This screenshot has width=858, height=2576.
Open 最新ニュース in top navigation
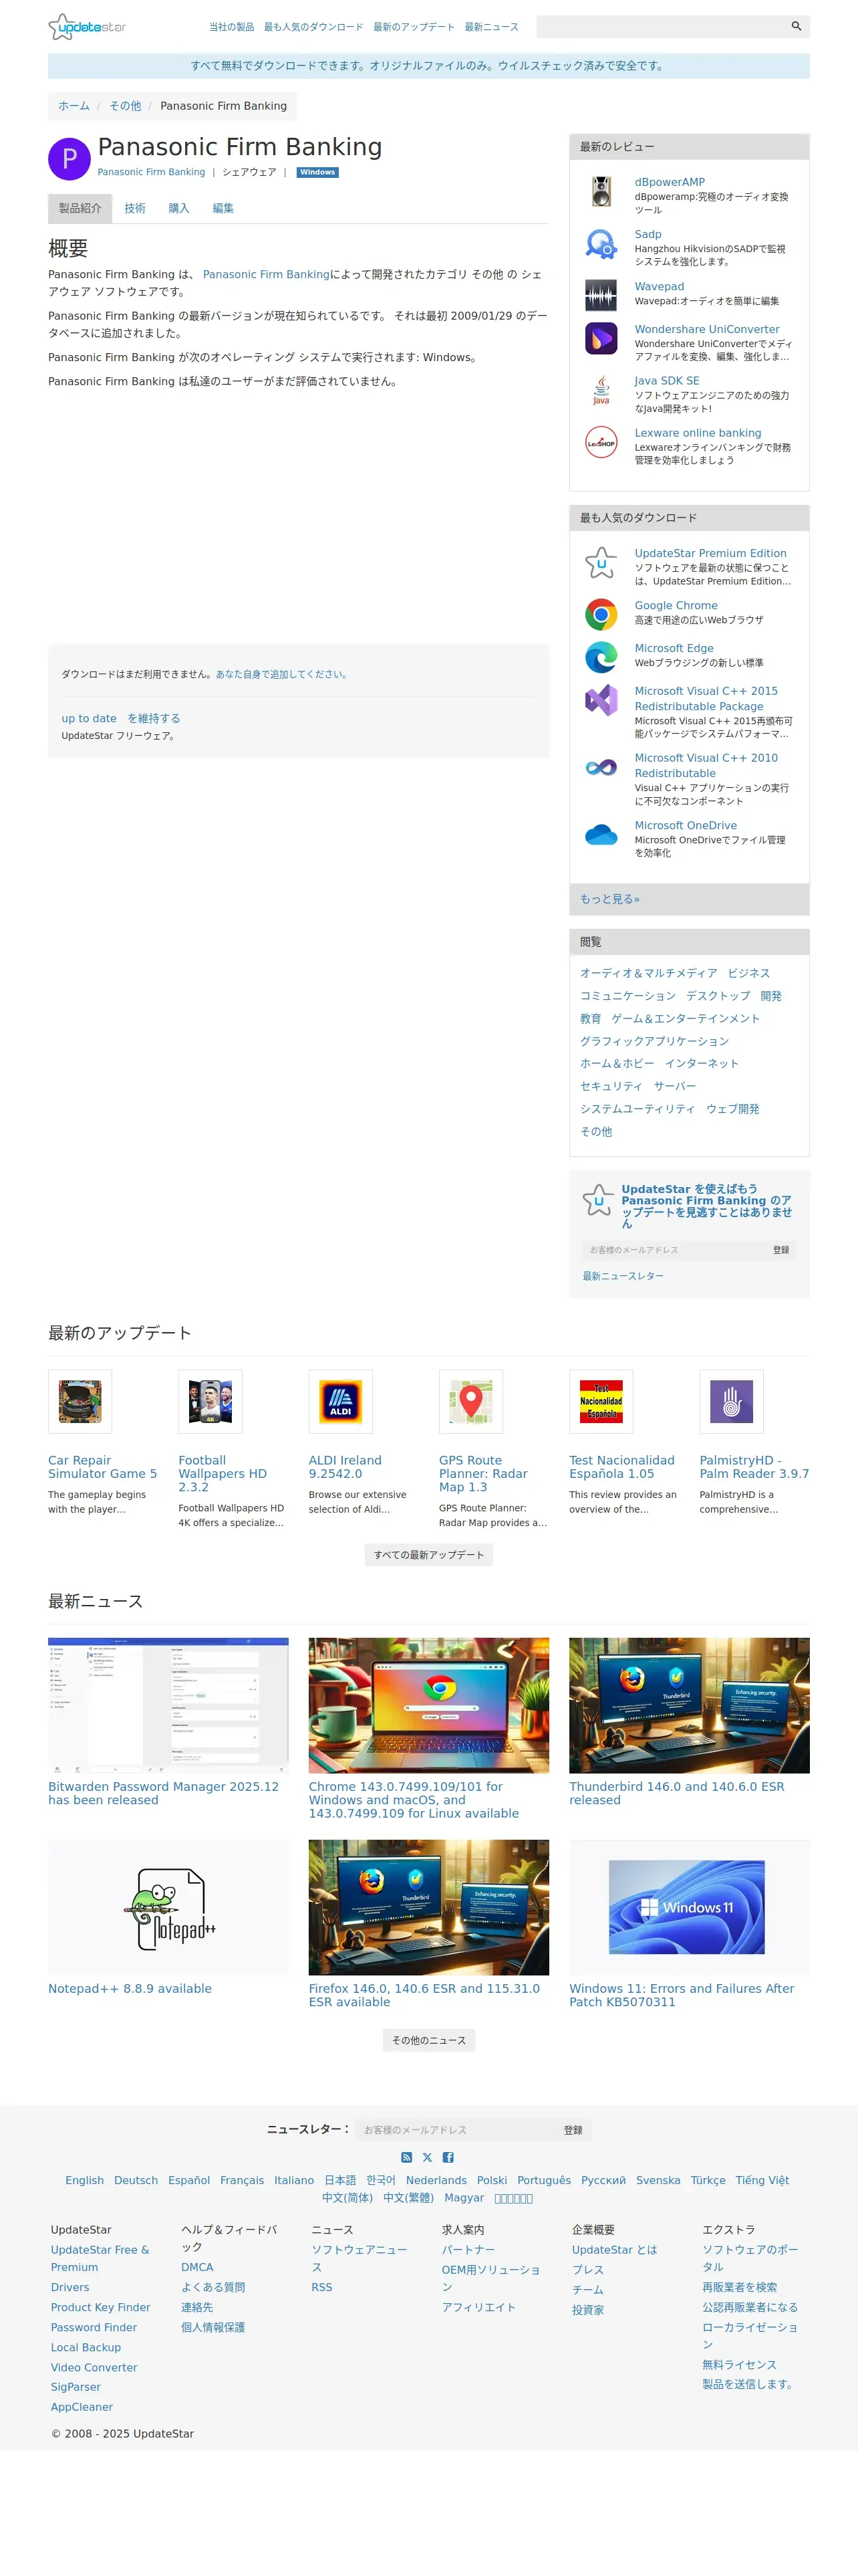[x=491, y=27]
